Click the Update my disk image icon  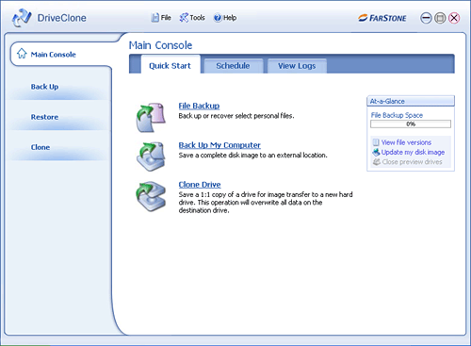[376, 152]
